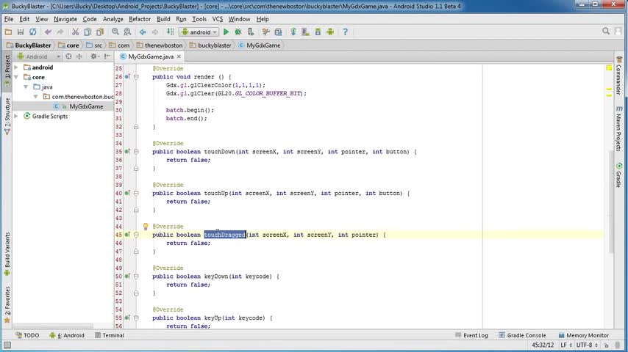Run the app with the green play icon
628x352 pixels.
coord(226,32)
